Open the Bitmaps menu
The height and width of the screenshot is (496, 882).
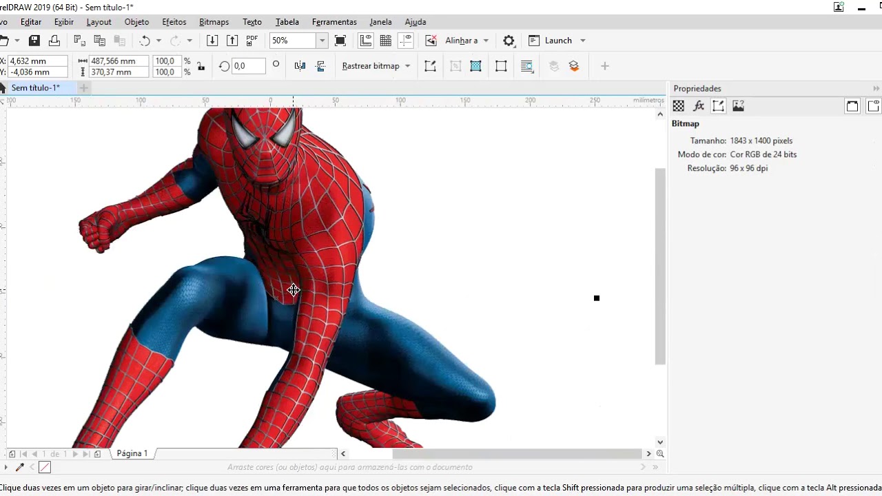[x=214, y=22]
